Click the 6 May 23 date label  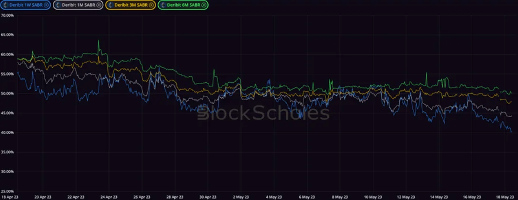point(307,197)
